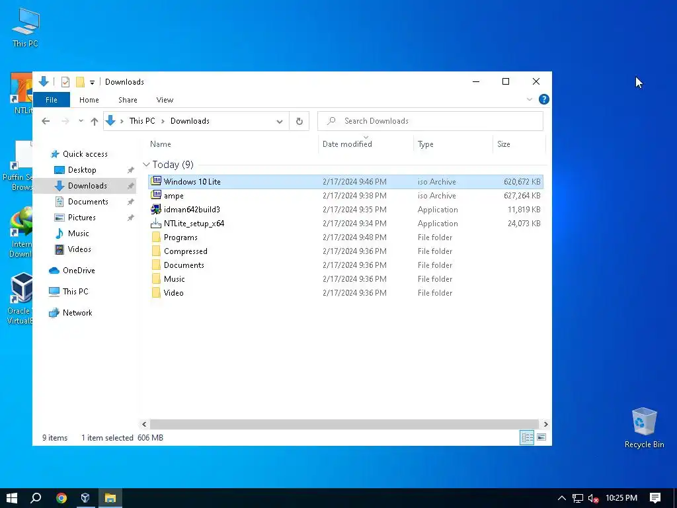Select OneDrive in navigation pane

tap(79, 271)
